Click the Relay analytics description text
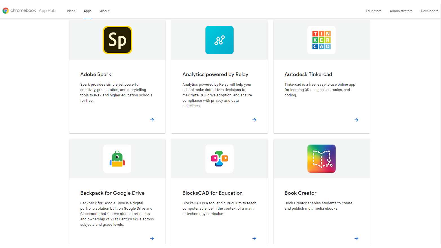This screenshot has height=248, width=441. (217, 95)
